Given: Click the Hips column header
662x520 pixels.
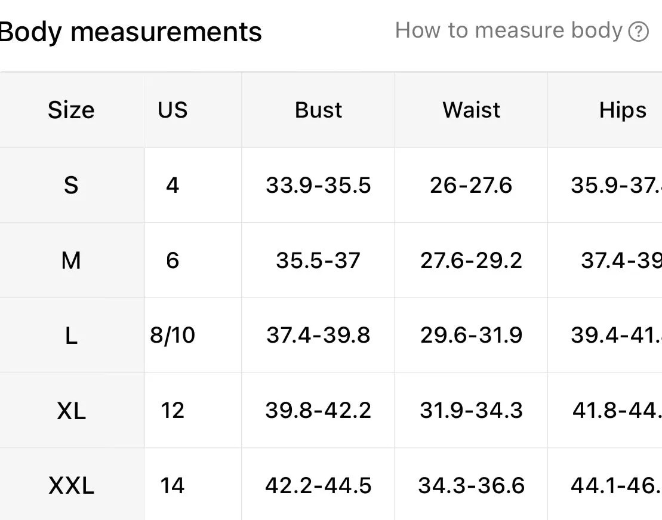Looking at the screenshot, I should (x=623, y=110).
